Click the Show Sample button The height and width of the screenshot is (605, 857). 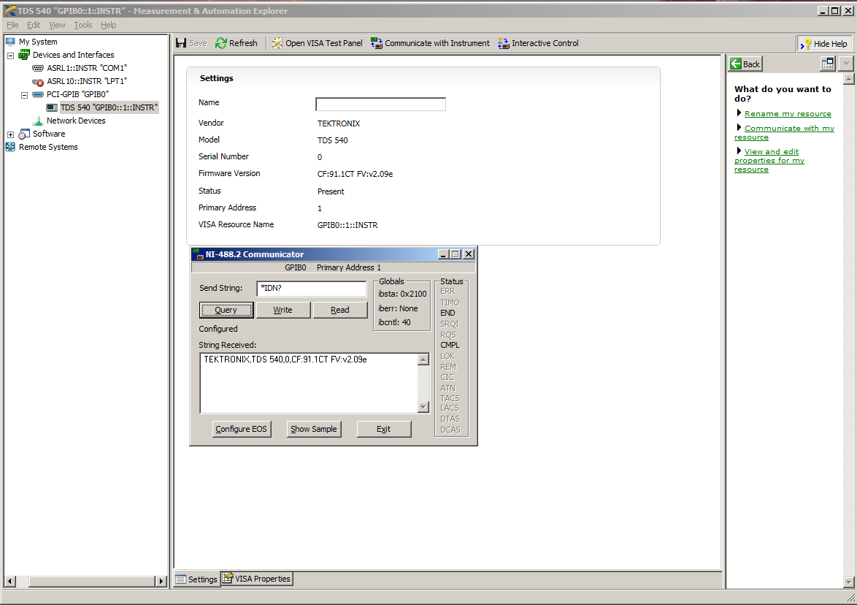click(x=314, y=430)
